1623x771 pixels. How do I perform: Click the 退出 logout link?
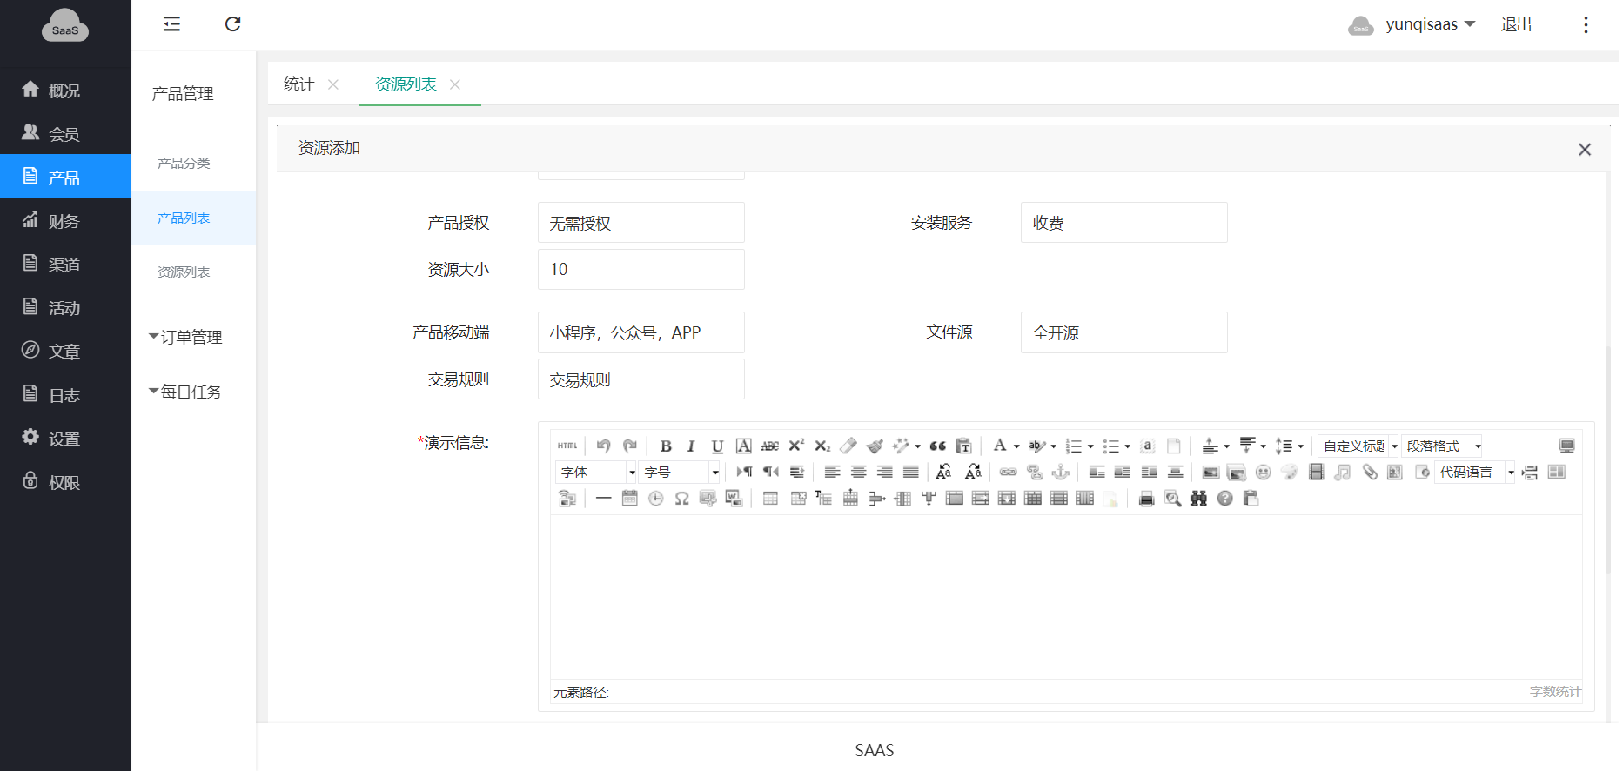(x=1516, y=24)
